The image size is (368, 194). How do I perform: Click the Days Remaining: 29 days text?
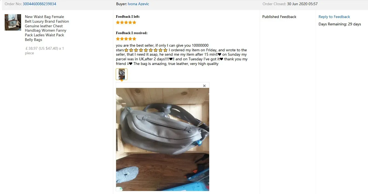point(340,24)
